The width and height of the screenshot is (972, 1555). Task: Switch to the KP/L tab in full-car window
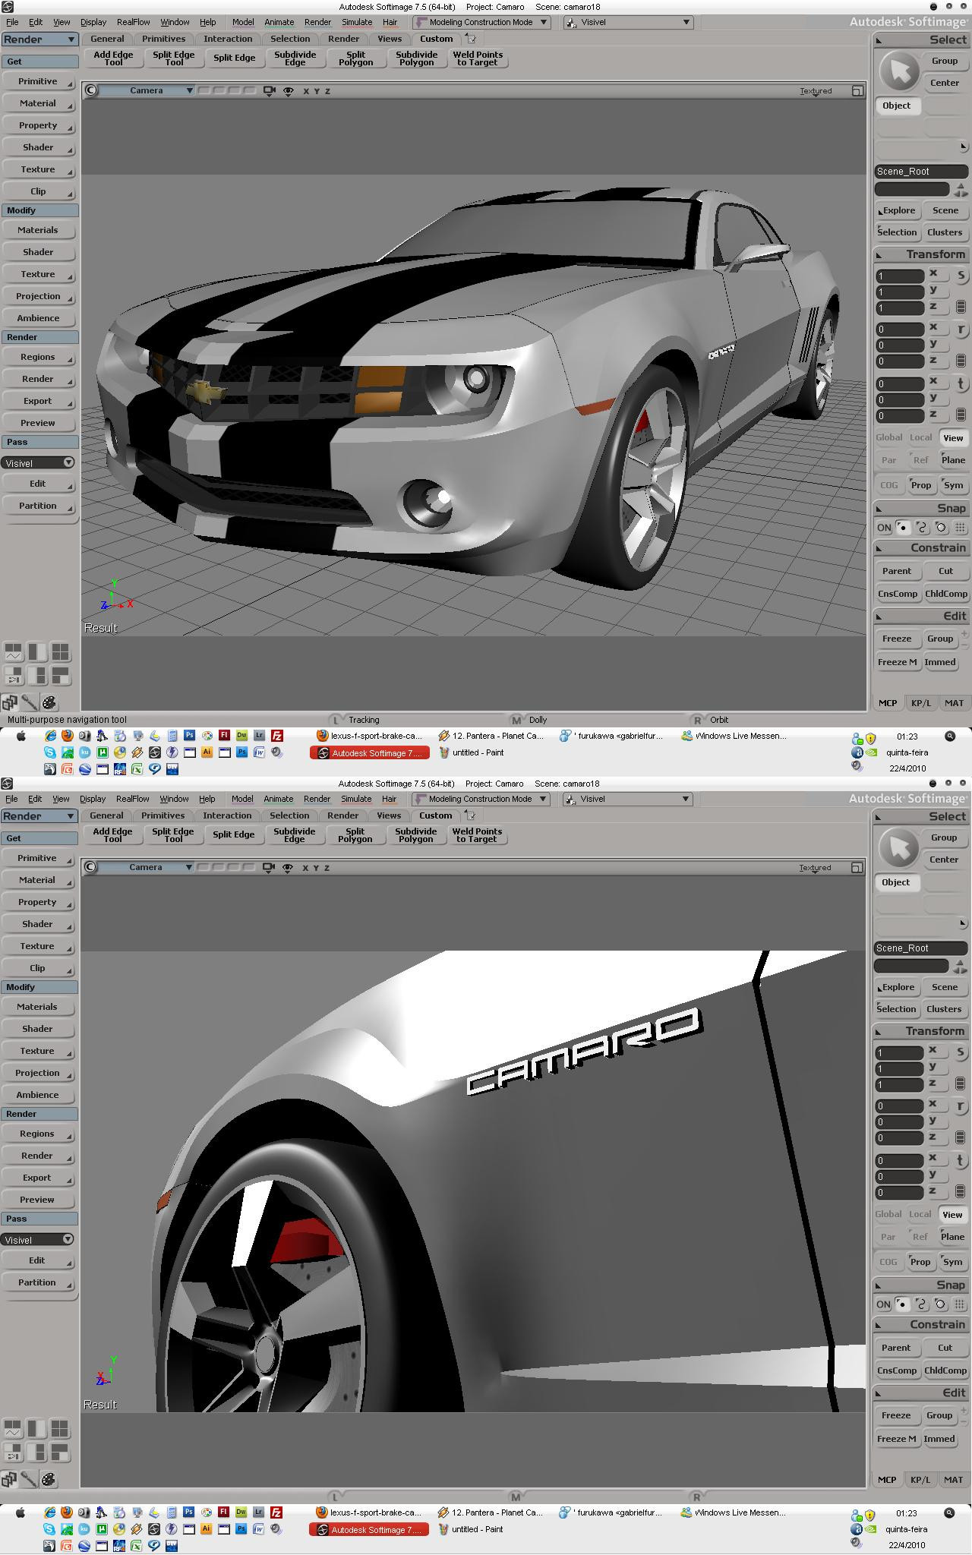pos(920,703)
